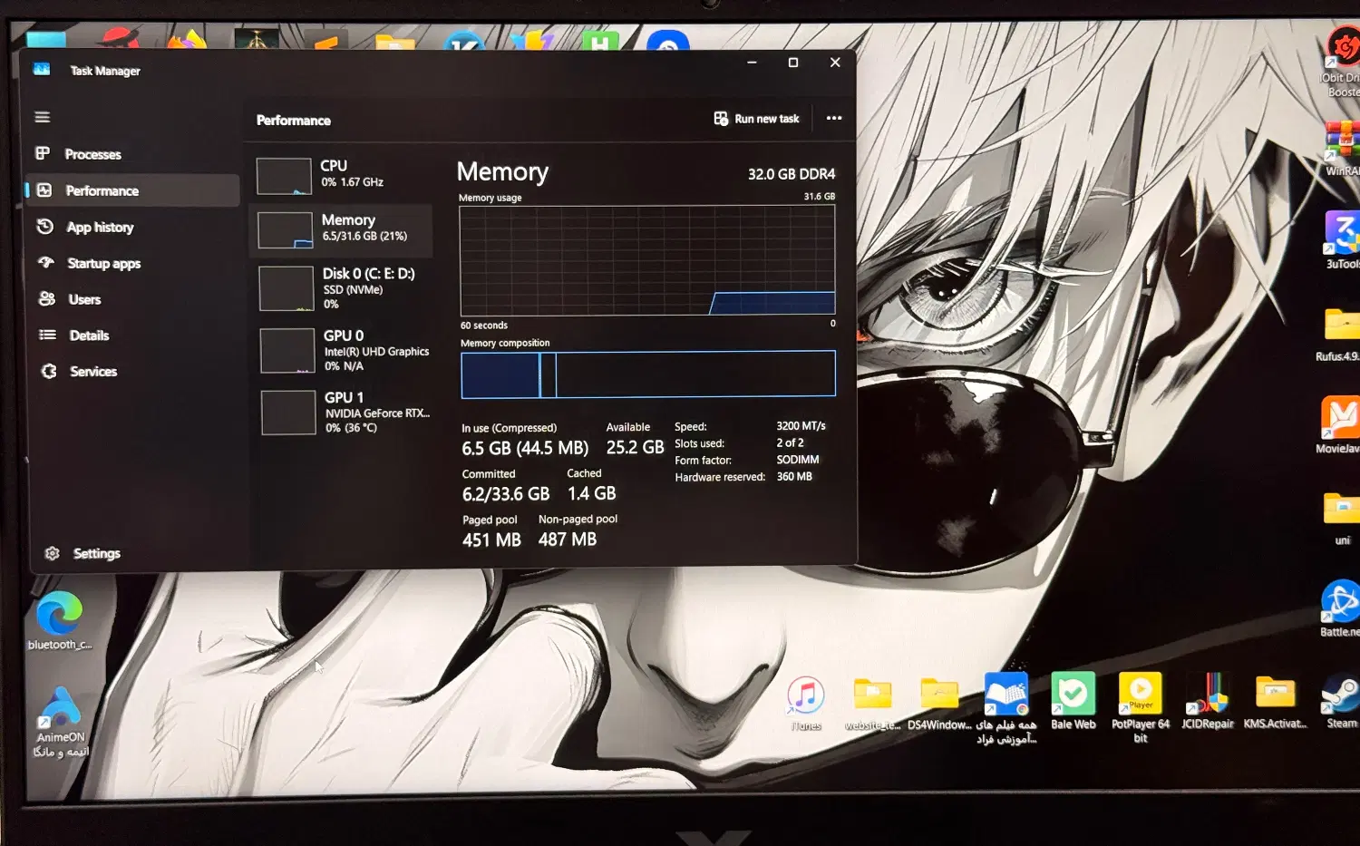Select GPU 0 Intel UHD Graphics entry
This screenshot has height=846, width=1360.
343,350
